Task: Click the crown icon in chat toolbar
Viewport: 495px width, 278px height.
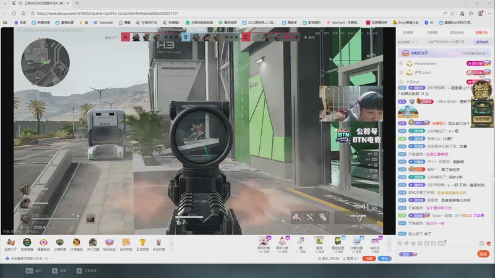Action: click(x=413, y=243)
